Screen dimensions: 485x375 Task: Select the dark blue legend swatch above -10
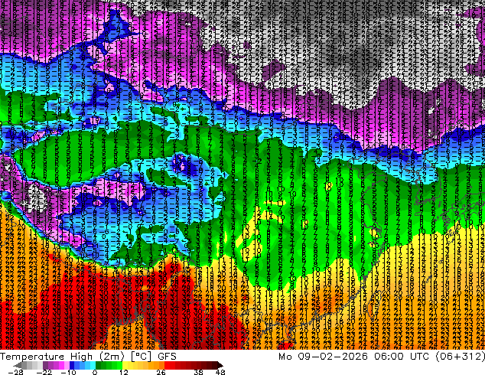tap(72, 365)
